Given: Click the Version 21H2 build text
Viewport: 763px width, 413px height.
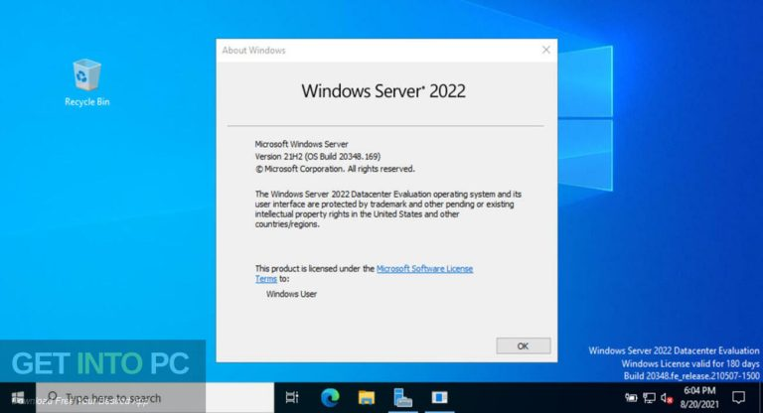Looking at the screenshot, I should (x=318, y=157).
